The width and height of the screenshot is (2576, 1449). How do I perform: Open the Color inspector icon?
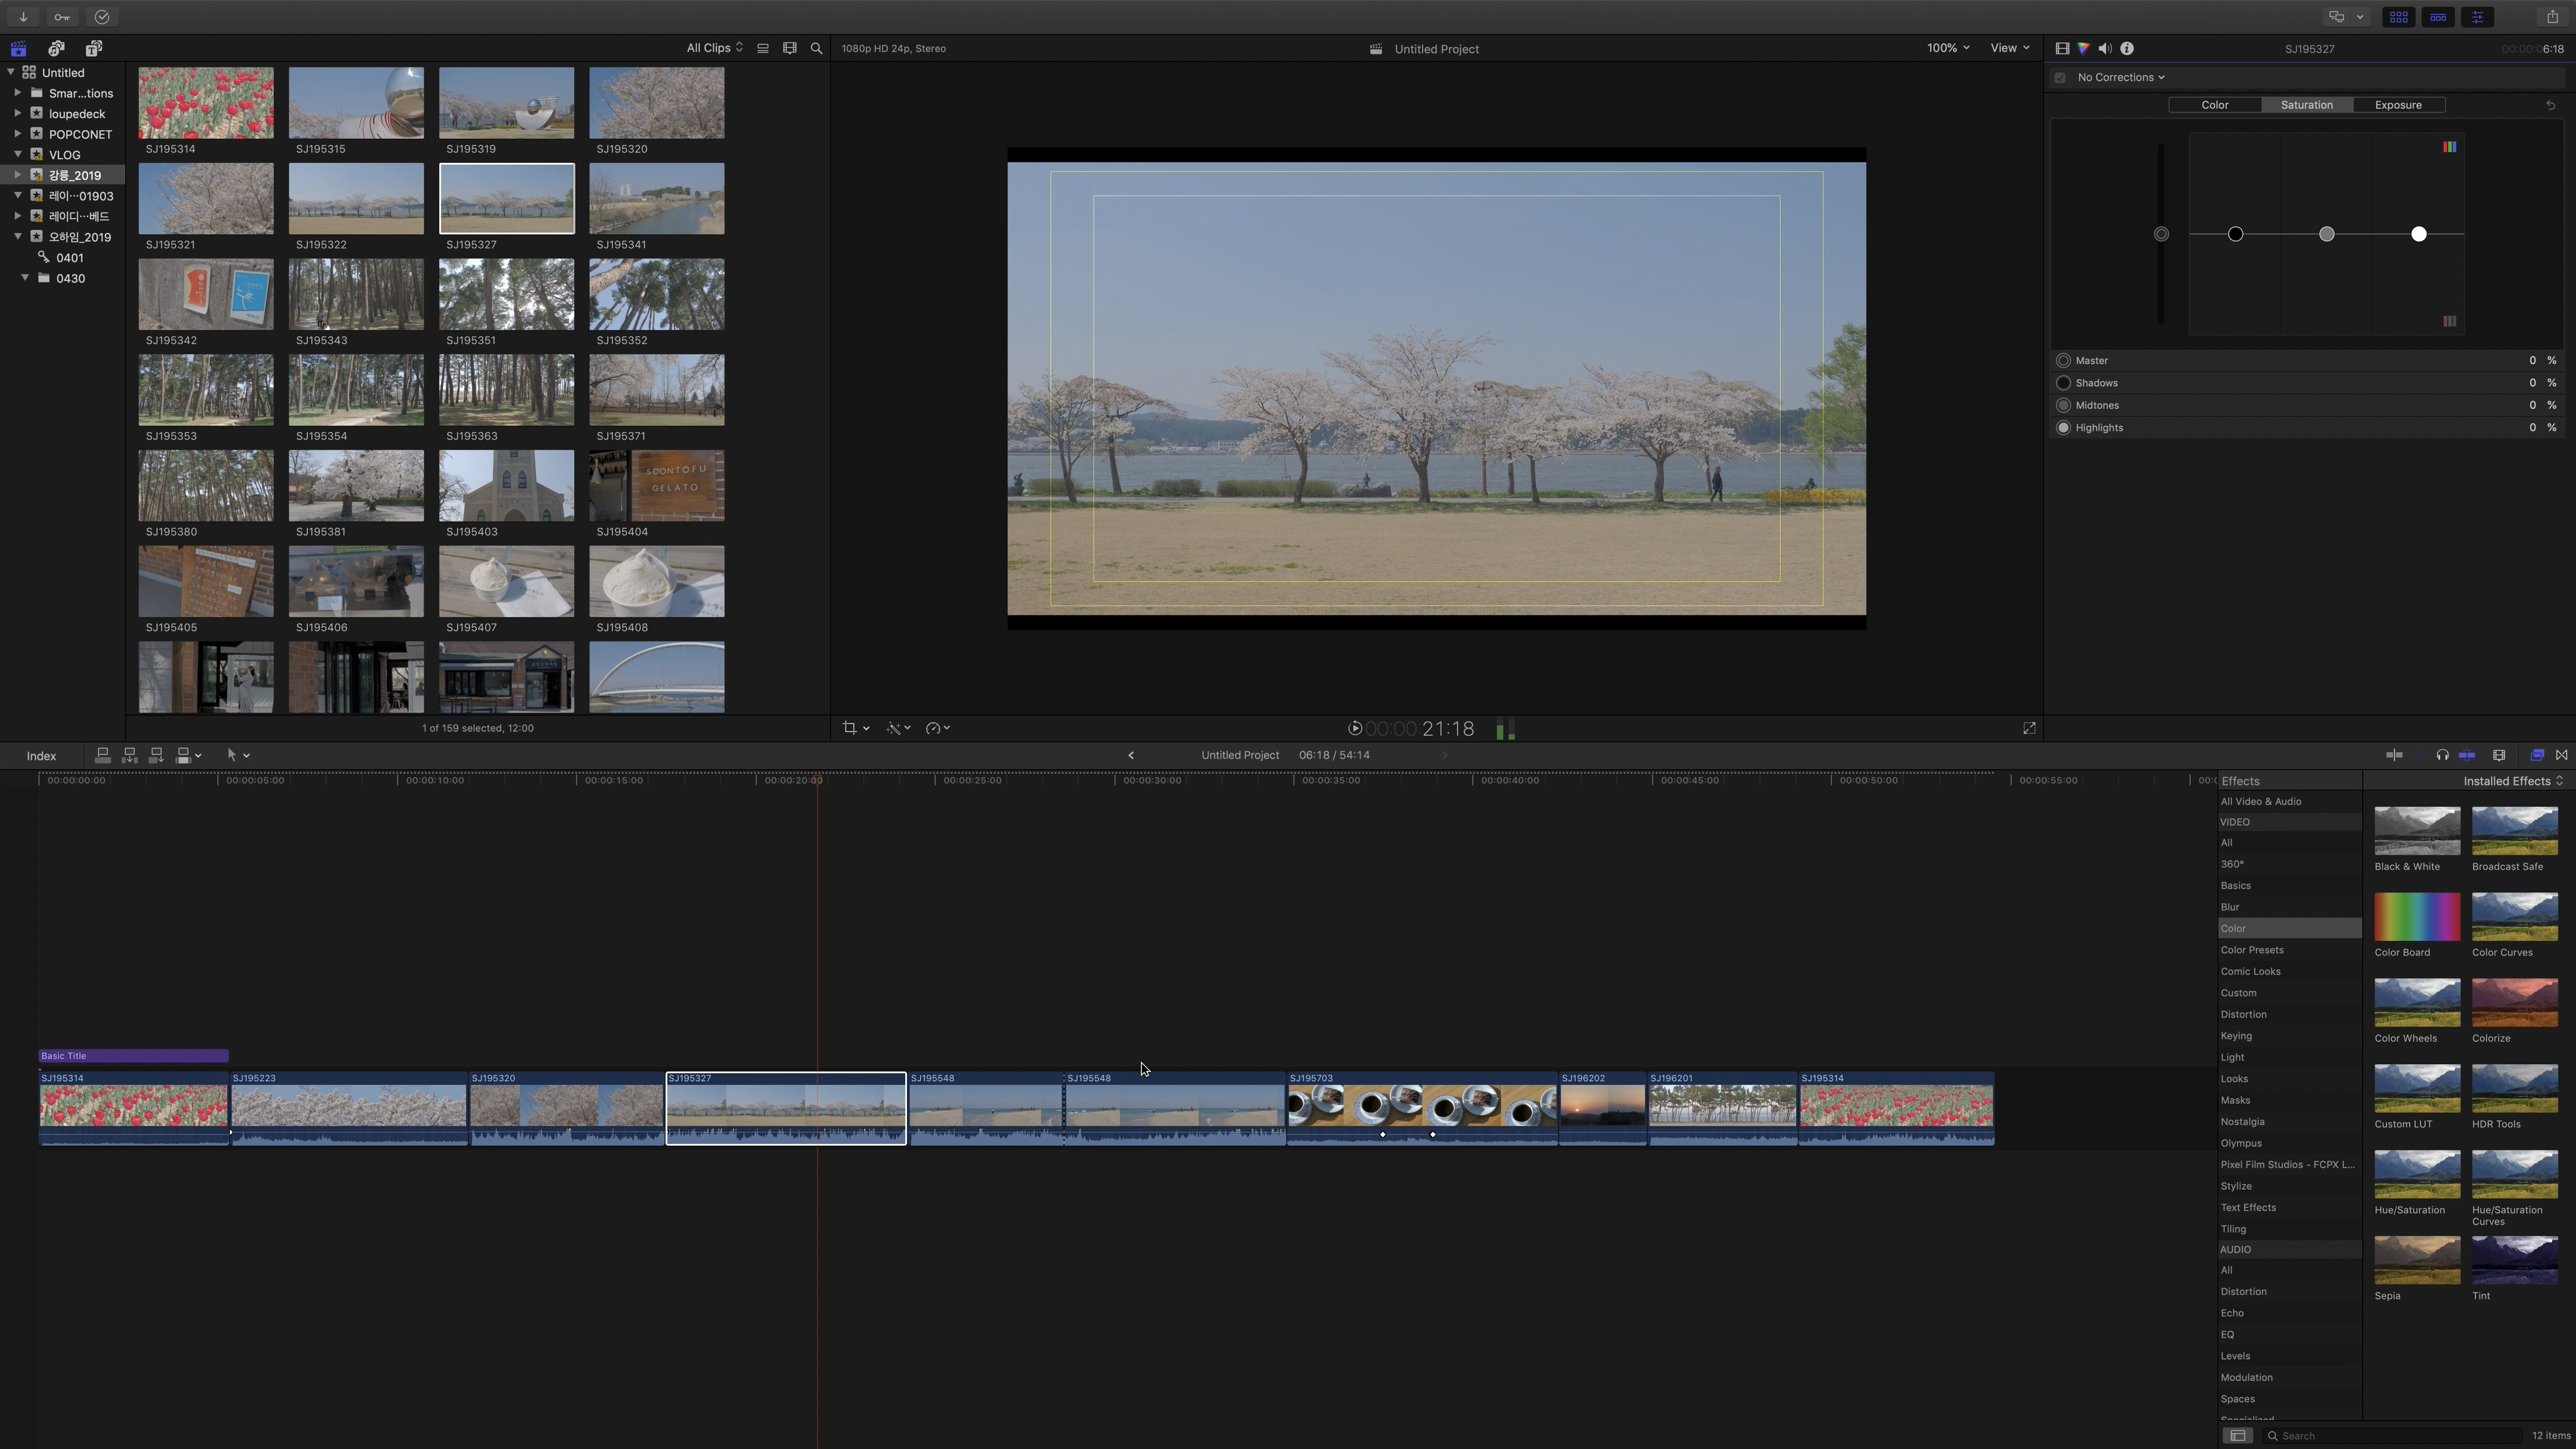click(x=2083, y=48)
